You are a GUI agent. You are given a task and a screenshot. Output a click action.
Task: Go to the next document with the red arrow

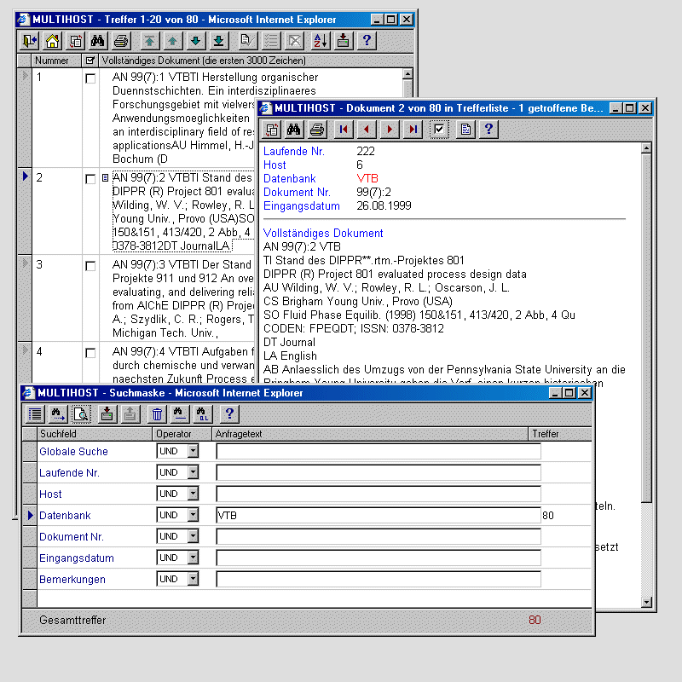pos(390,130)
